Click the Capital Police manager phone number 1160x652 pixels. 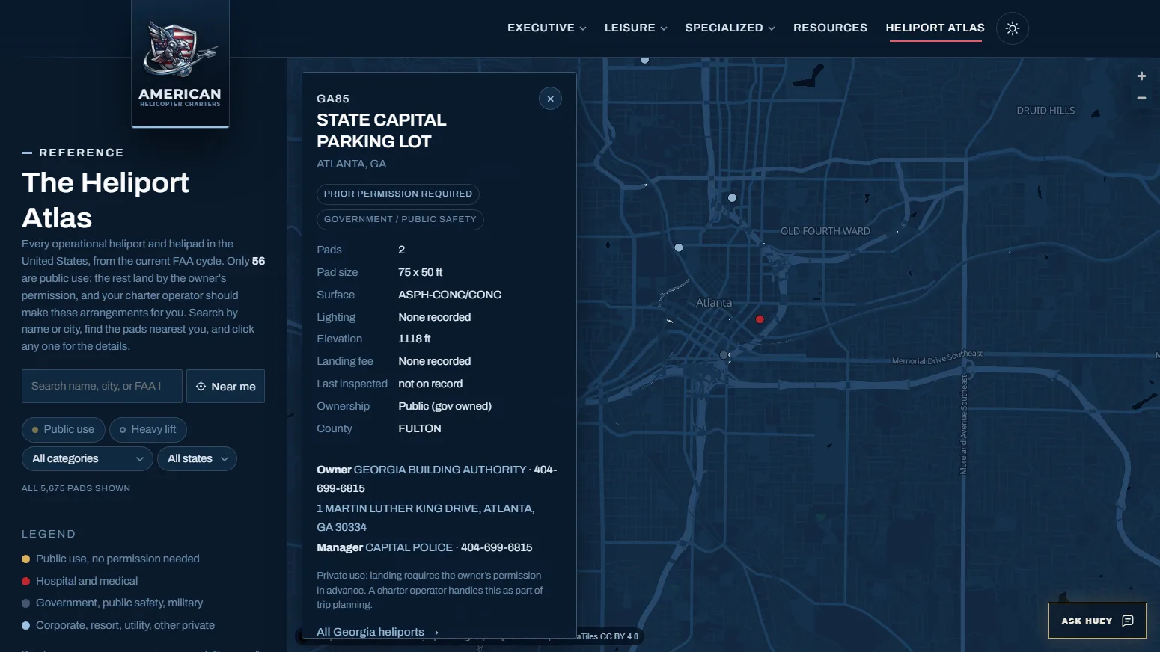coord(497,547)
